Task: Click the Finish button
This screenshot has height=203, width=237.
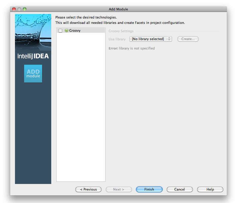Action: click(x=149, y=189)
